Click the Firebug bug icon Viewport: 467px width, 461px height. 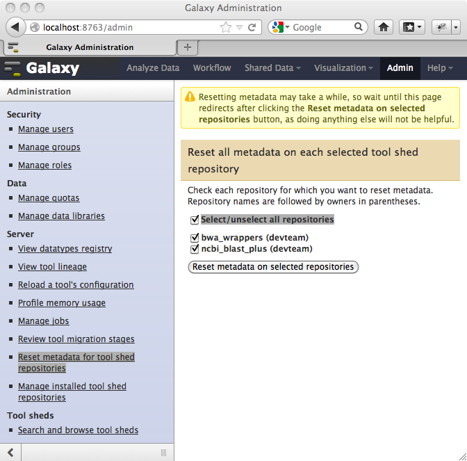tap(441, 27)
